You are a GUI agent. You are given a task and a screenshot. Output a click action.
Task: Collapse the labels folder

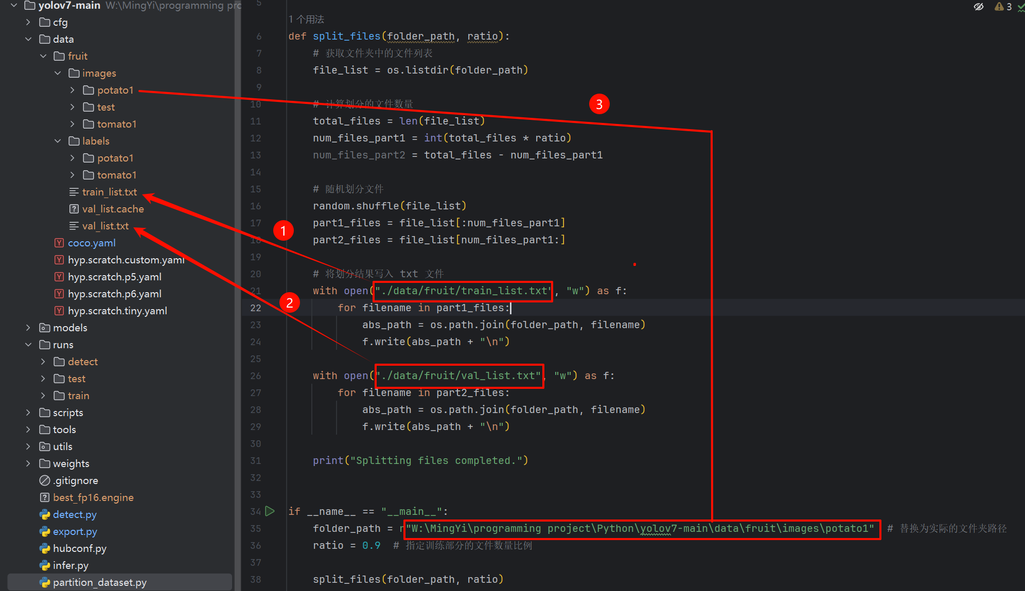58,141
